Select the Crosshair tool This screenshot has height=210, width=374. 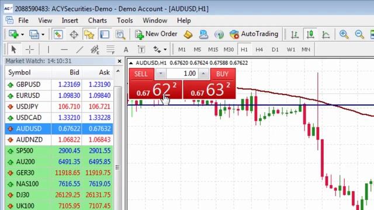click(x=30, y=50)
